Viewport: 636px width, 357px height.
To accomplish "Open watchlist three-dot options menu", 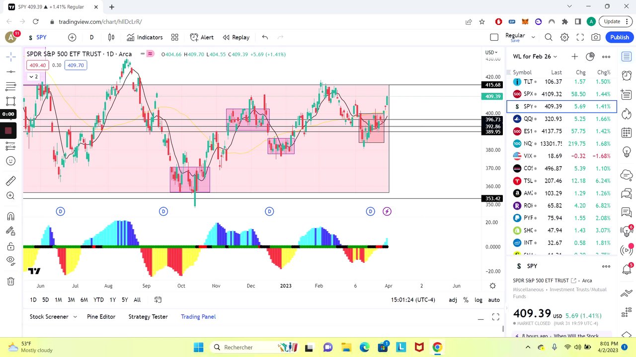I will click(x=606, y=57).
